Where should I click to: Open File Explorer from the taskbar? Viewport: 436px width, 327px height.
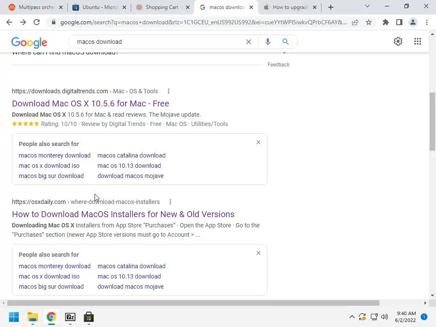[32, 317]
